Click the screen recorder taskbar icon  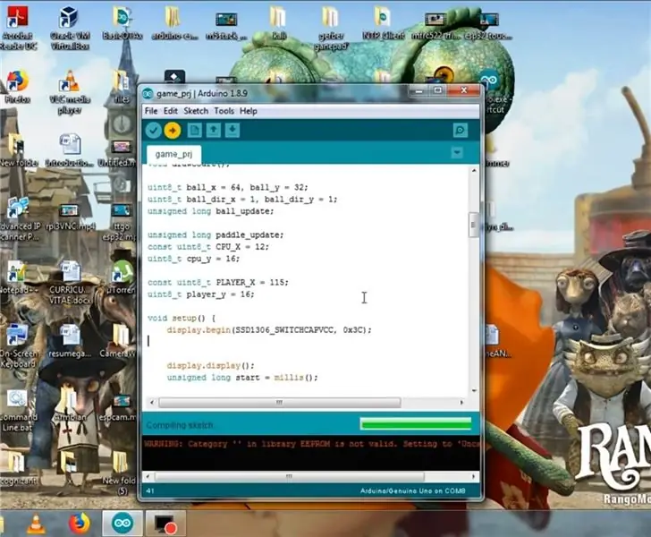165,524
